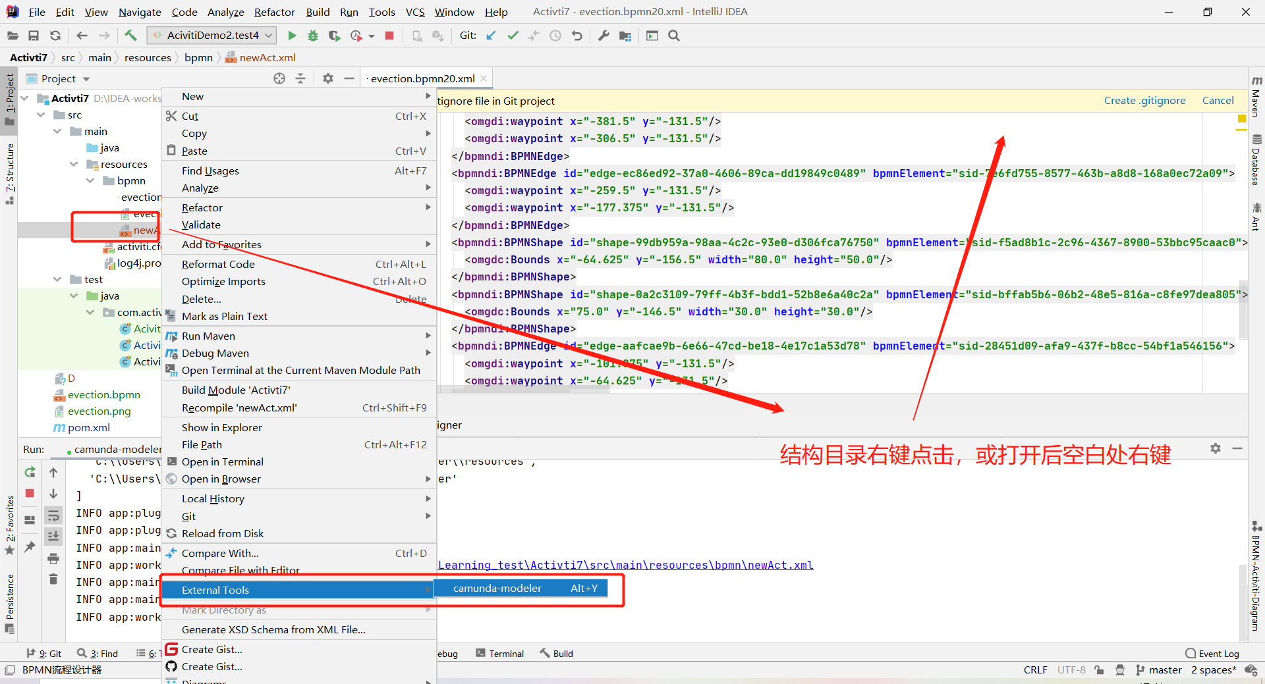Viewport: 1265px width, 684px height.
Task: Toggle the Maven tool window
Action: [1256, 95]
